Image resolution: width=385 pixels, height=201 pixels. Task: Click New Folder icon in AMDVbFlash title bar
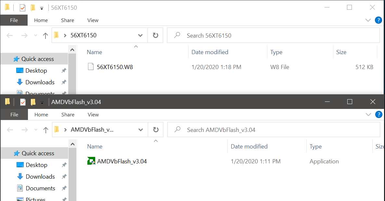[x=33, y=102]
